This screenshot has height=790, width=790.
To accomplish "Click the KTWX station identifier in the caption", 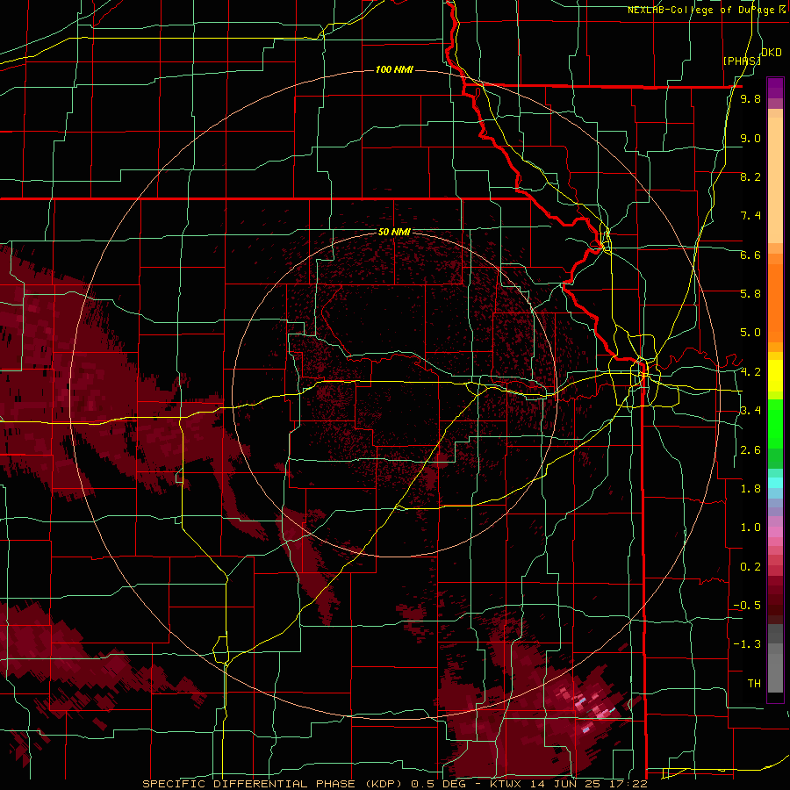I will click(507, 784).
